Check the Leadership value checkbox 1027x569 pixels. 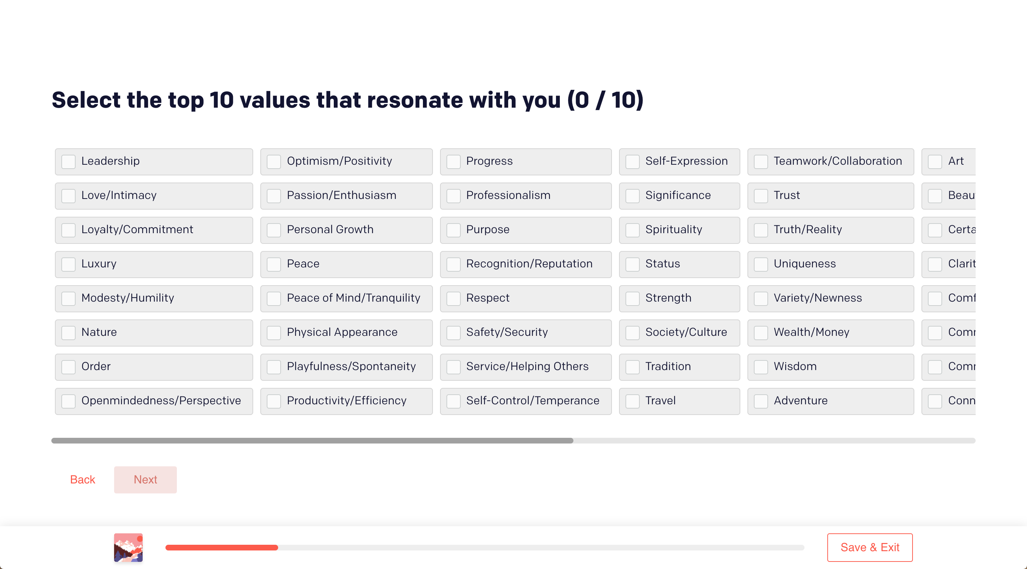(68, 162)
